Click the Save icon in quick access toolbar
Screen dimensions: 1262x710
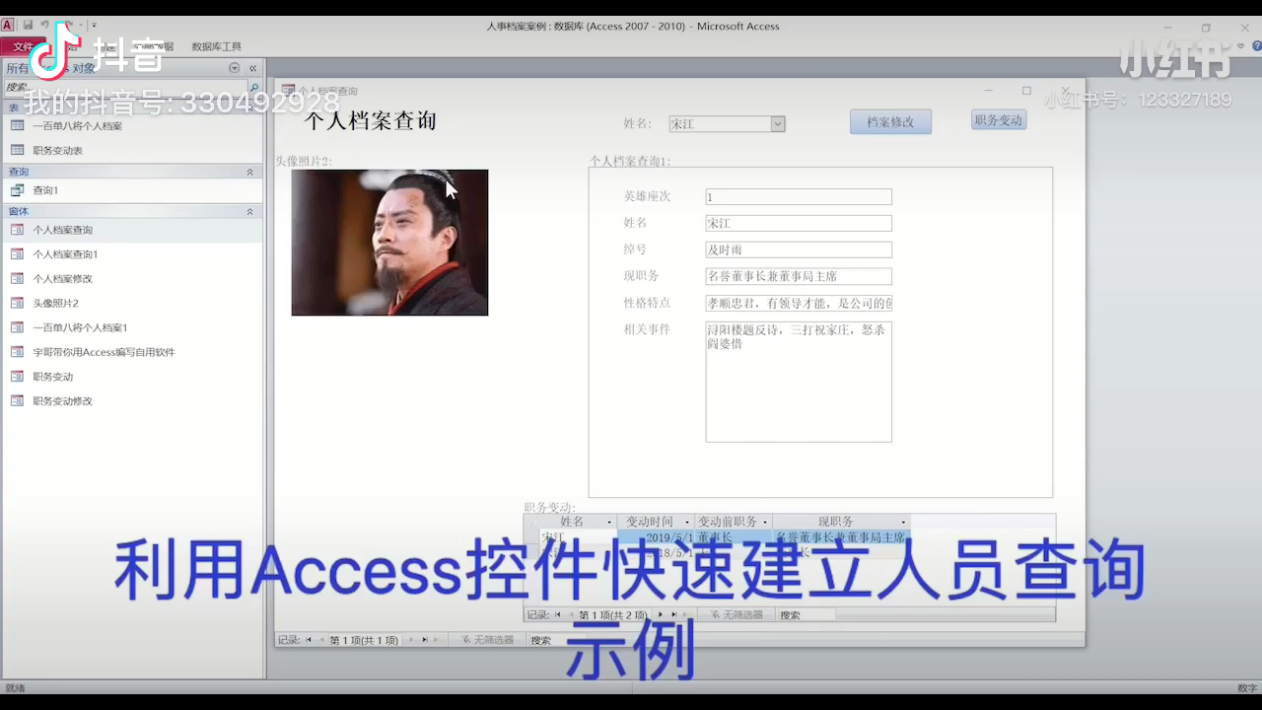coord(28,26)
